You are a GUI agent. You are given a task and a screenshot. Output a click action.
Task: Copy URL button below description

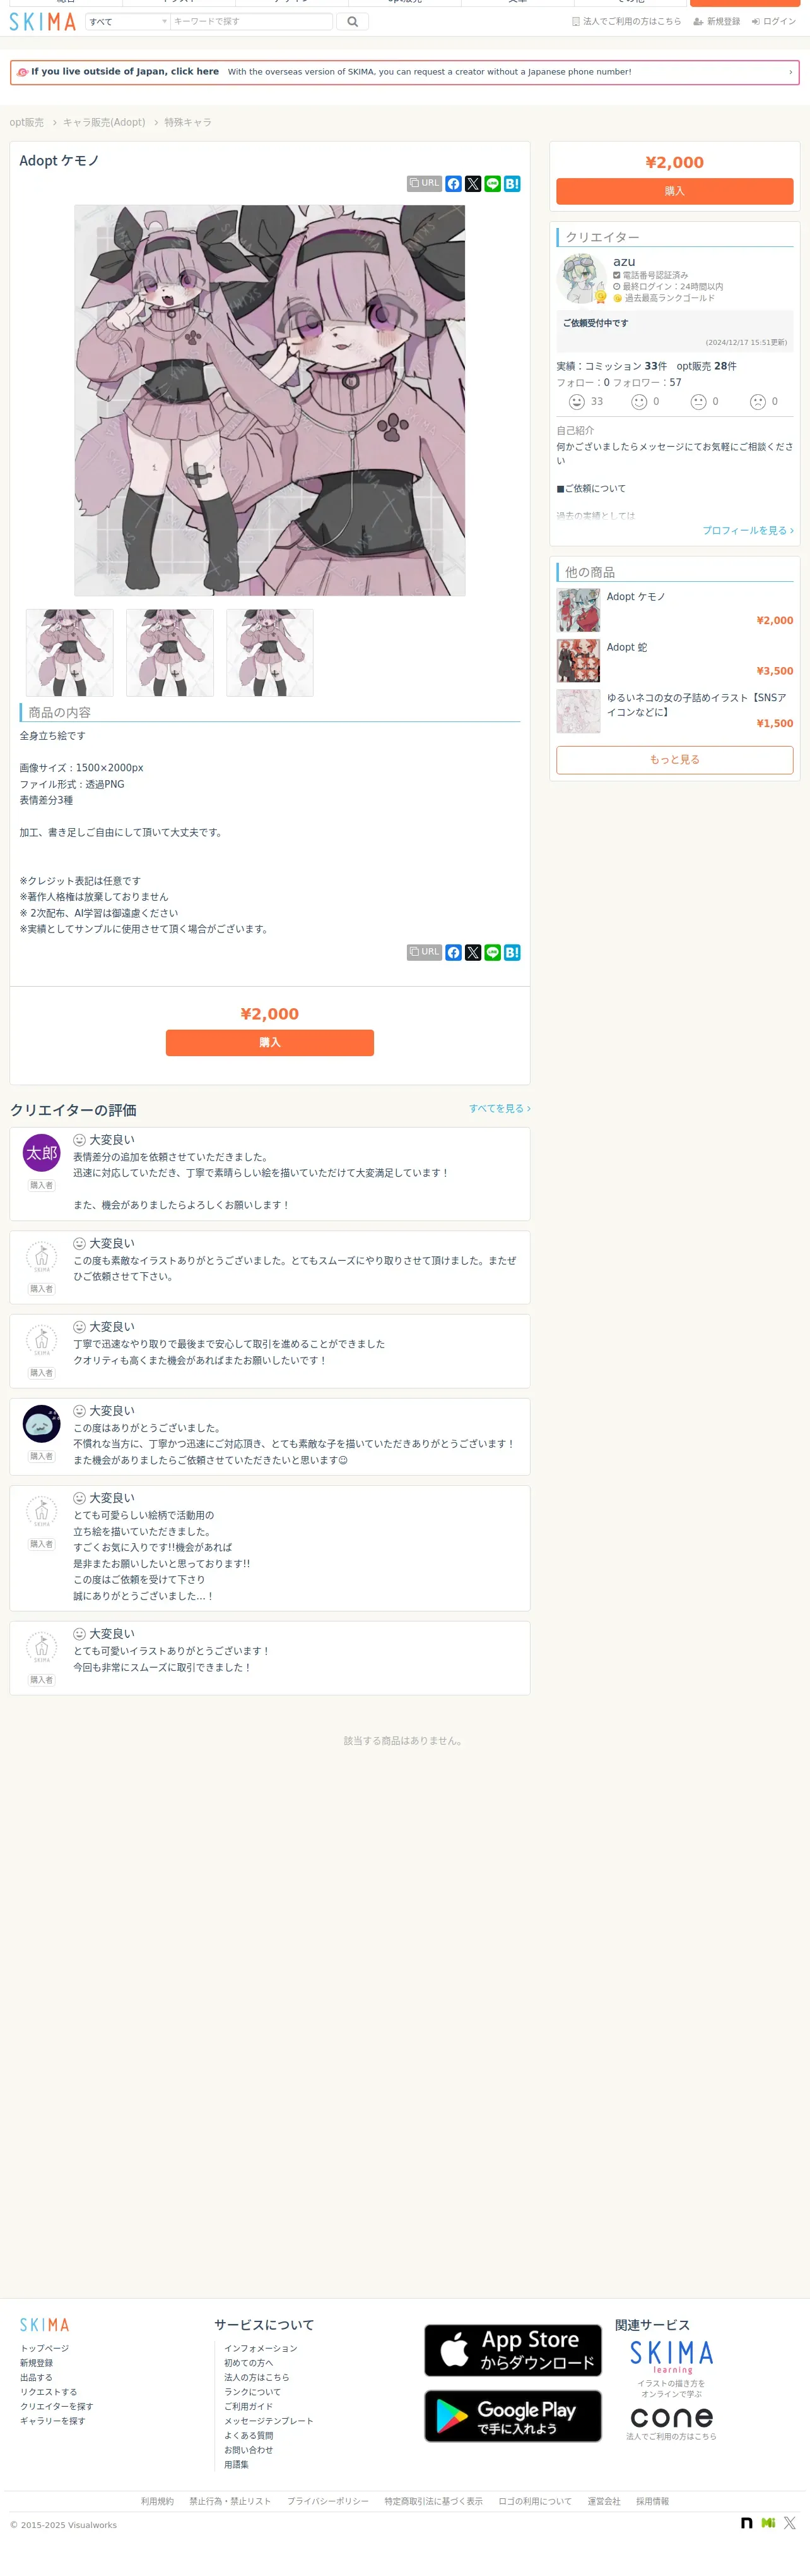point(425,952)
